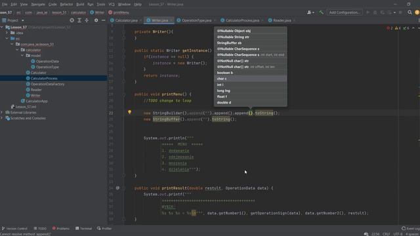This screenshot has height=236, width=420.
Task: Open the user profile dropdown in toolbar
Action: (310, 12)
